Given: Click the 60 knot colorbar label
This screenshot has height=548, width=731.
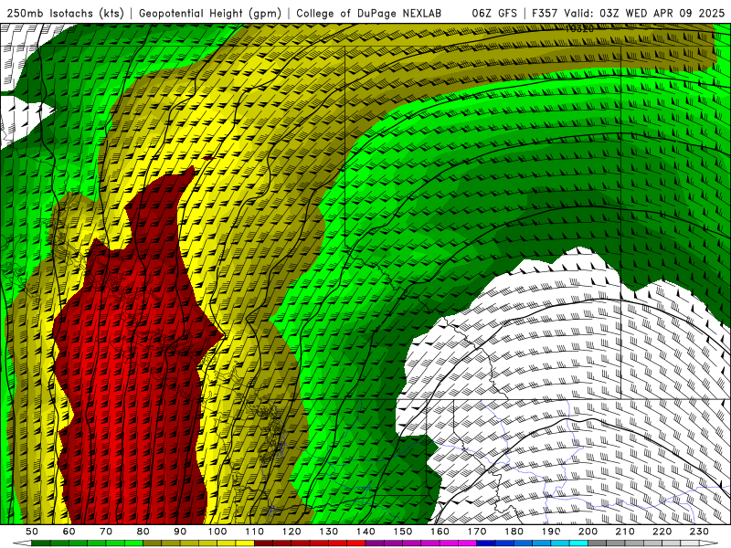Looking at the screenshot, I should pos(69,532).
